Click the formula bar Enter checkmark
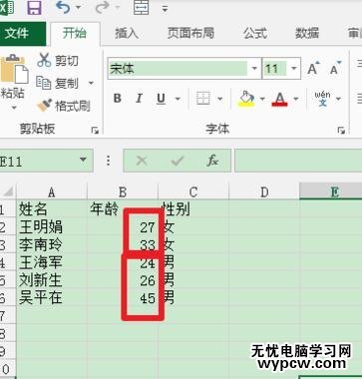This screenshot has height=379, width=362. 178,162
